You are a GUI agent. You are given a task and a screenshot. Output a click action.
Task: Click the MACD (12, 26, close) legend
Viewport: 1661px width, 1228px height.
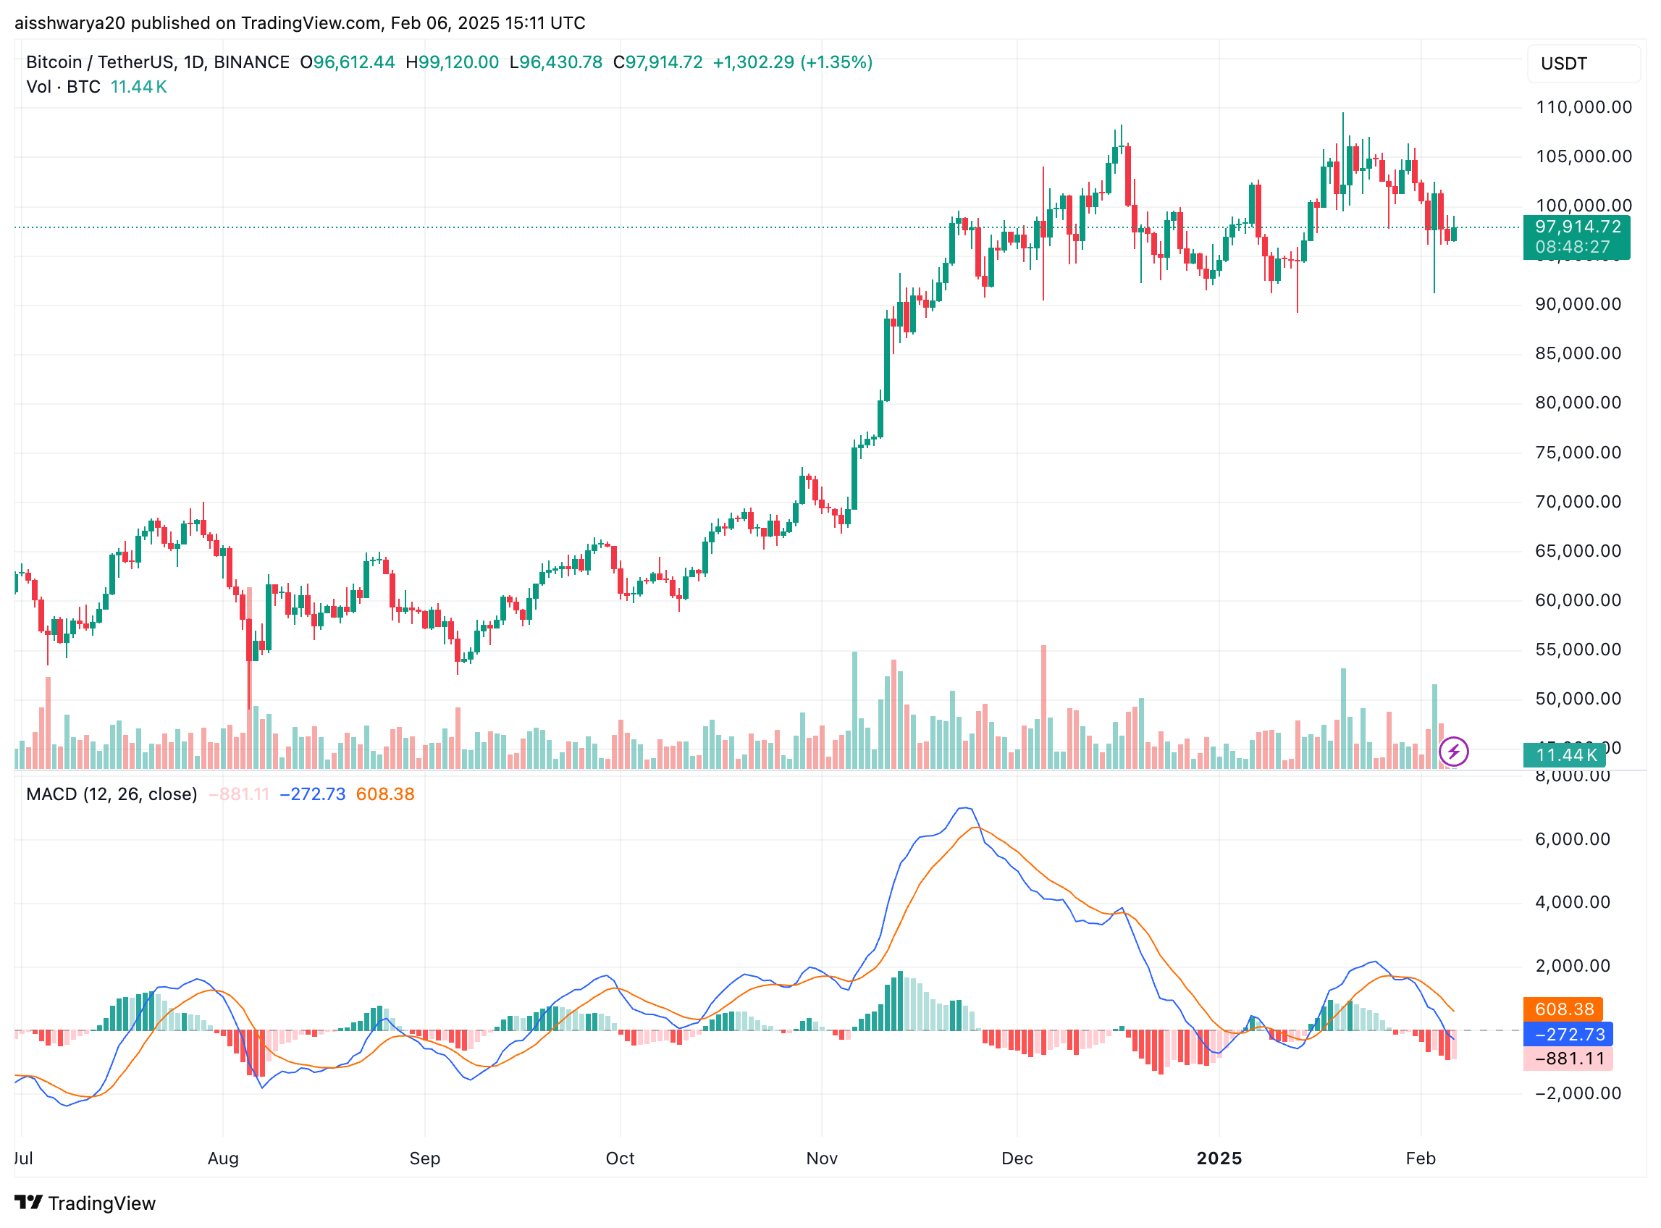click(112, 794)
